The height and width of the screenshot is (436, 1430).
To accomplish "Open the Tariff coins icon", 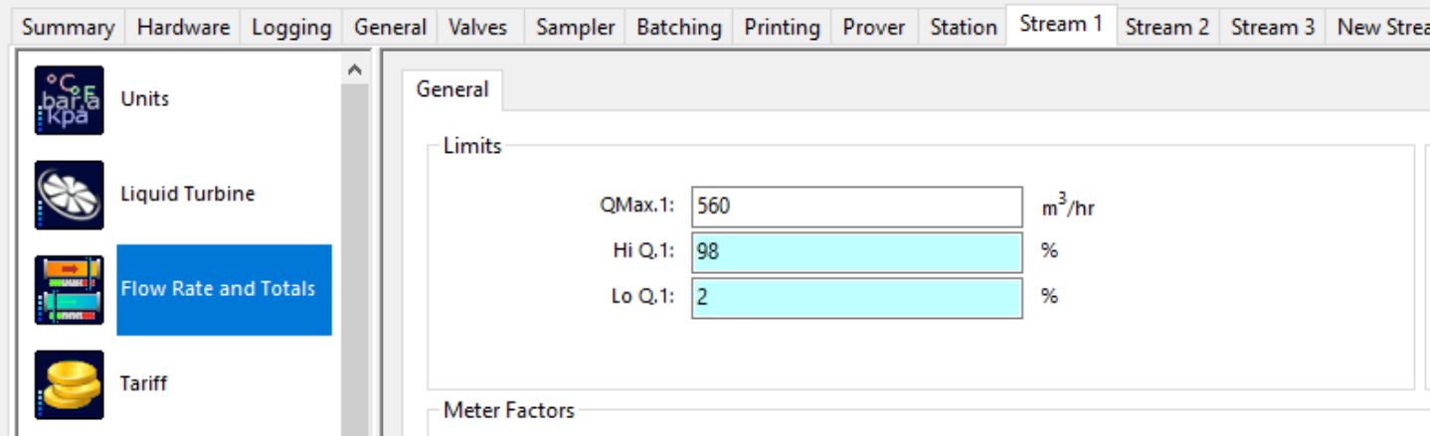I will [69, 384].
